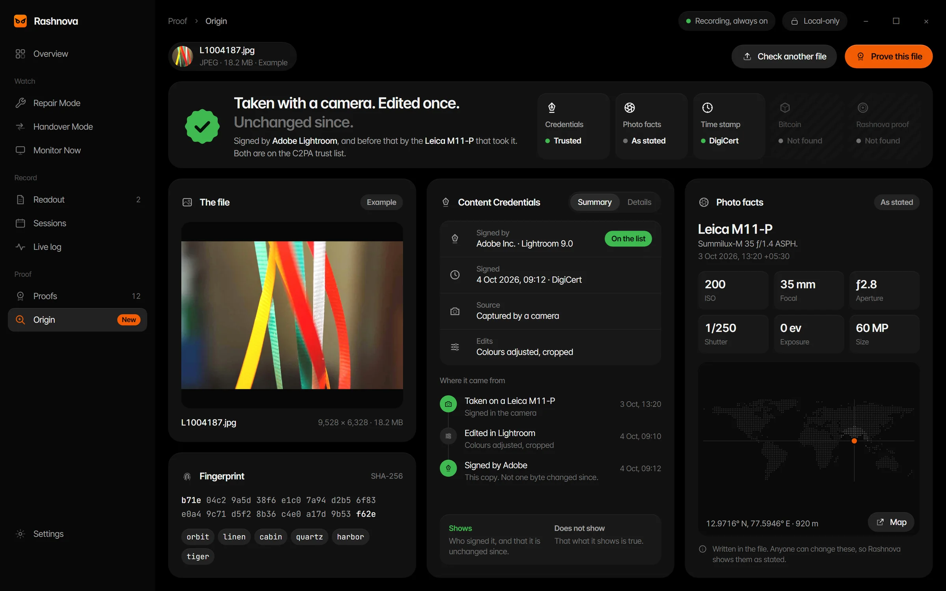Click Check another file button
This screenshot has width=946, height=591.
(x=784, y=57)
